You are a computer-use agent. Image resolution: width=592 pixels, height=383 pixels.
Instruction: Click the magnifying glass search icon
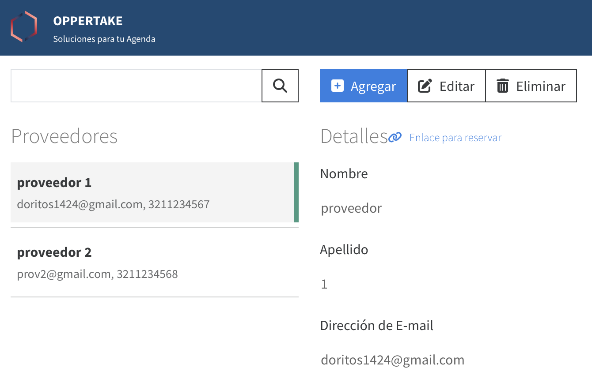pos(280,86)
